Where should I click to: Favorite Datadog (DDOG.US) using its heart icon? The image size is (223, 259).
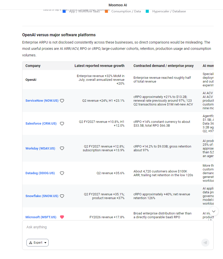click(62, 173)
